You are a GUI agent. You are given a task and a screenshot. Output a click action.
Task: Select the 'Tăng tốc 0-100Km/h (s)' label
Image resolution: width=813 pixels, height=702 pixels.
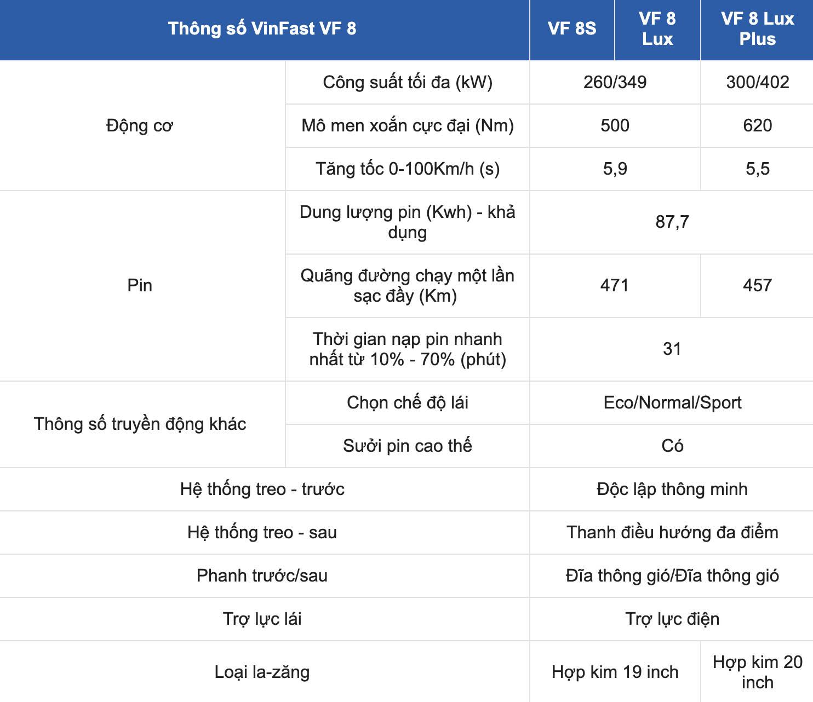407,169
